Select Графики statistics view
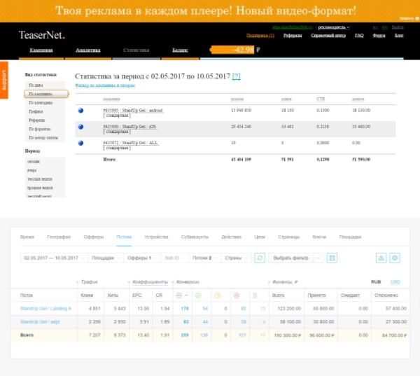 pyautogui.click(x=36, y=111)
